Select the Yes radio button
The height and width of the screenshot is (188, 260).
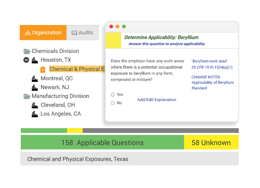pyautogui.click(x=112, y=94)
